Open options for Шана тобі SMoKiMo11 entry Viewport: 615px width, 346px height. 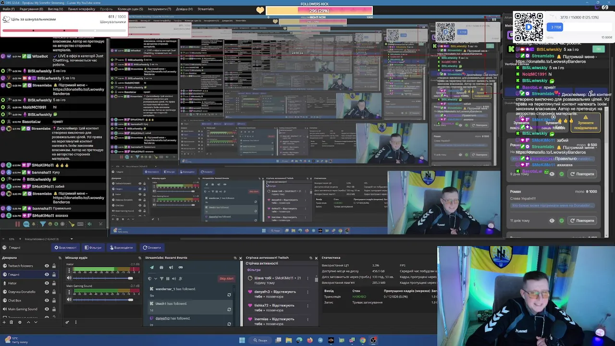click(308, 278)
